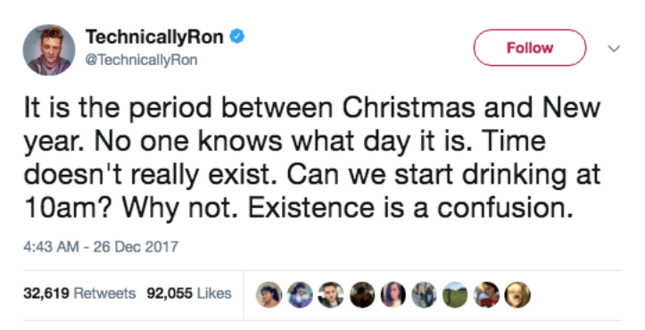Click the last liker avatar with glasses
Viewport: 645px width, 330px height.
[517, 294]
